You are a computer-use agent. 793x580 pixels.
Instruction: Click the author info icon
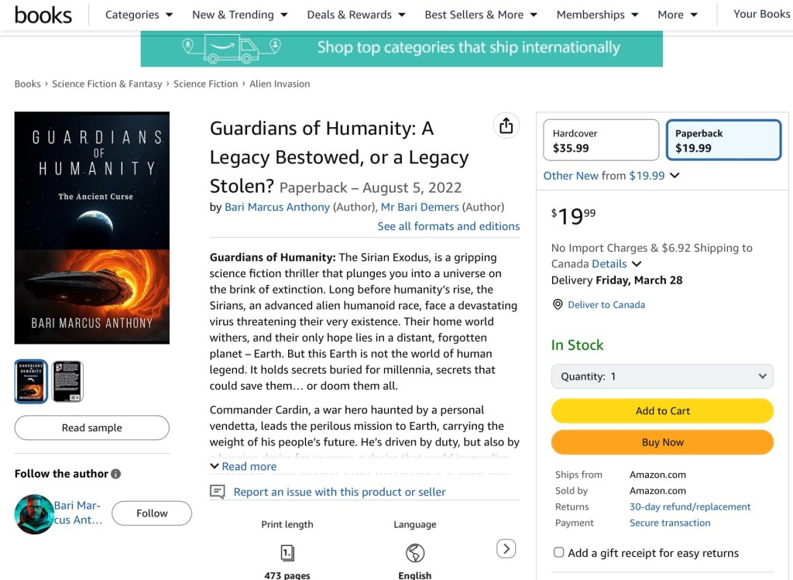[116, 474]
